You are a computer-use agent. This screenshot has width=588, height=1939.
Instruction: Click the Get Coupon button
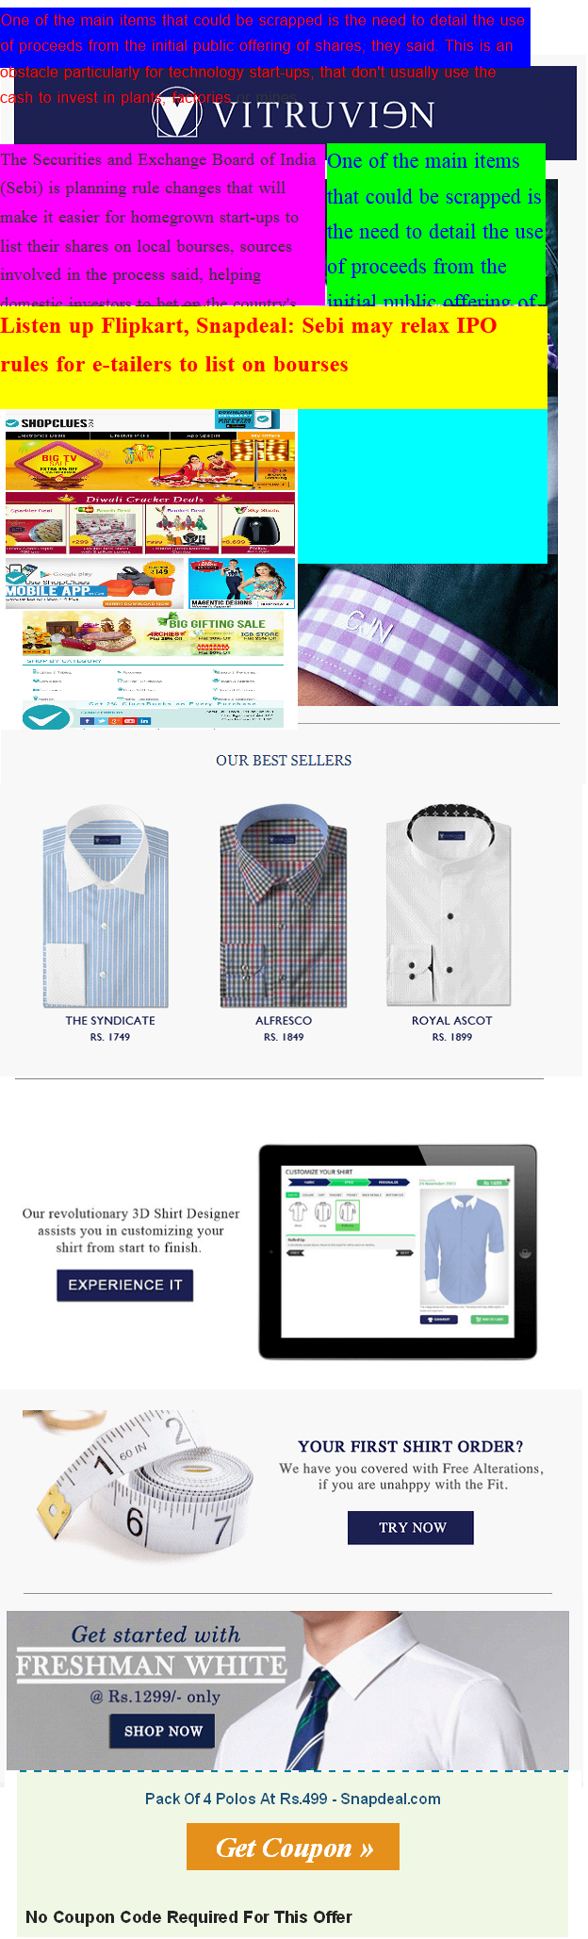point(293,1847)
